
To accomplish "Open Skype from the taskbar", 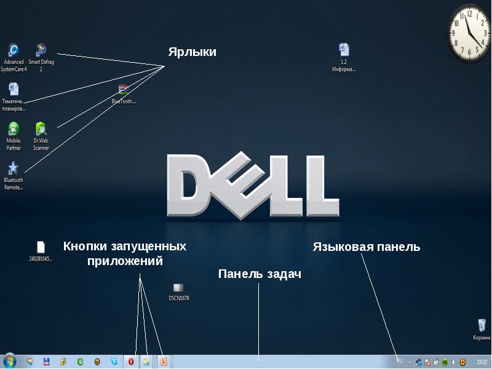I will [x=114, y=362].
